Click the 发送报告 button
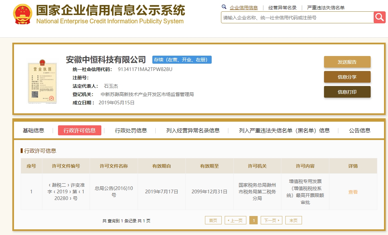This screenshot has height=235, width=388. coord(347,62)
